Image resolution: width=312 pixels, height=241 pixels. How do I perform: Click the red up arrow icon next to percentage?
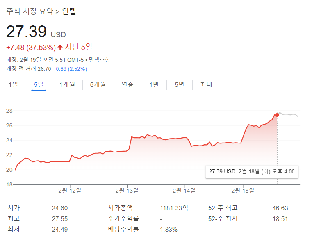pyautogui.click(x=60, y=47)
